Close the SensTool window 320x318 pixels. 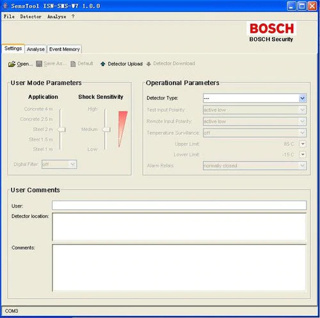click(x=312, y=6)
